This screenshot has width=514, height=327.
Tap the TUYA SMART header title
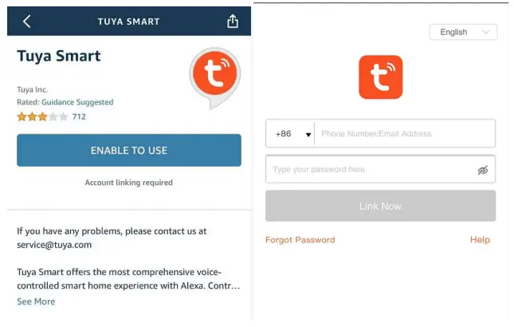(128, 22)
